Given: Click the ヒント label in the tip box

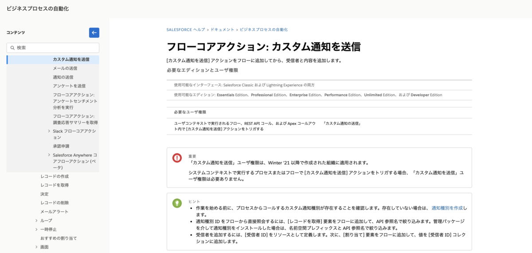Looking at the screenshot, I should [194, 202].
